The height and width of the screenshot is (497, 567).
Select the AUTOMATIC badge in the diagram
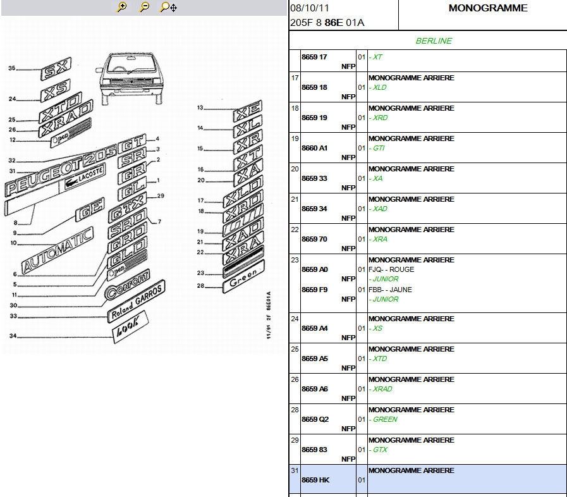tap(58, 252)
